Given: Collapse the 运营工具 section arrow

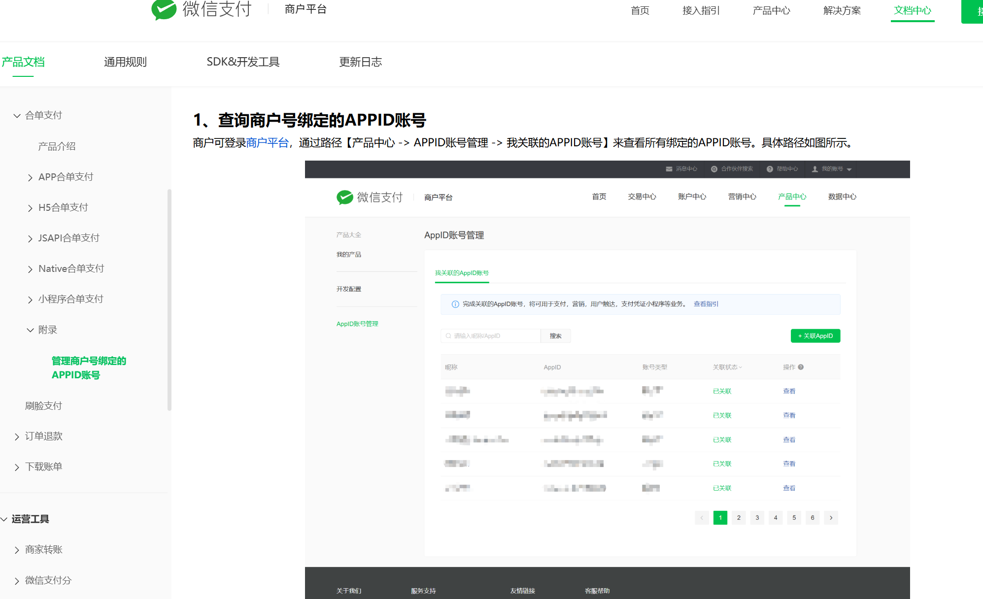Looking at the screenshot, I should pyautogui.click(x=4, y=519).
